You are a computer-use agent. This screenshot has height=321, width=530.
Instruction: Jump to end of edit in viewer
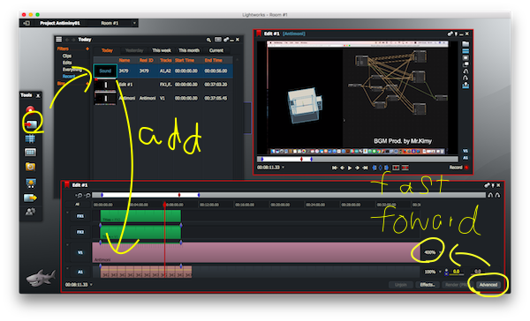[x=365, y=168]
